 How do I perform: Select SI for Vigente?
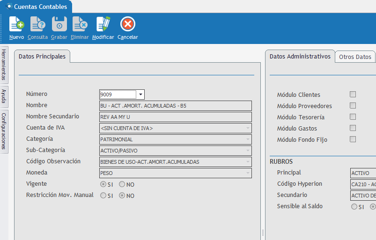[103, 184]
